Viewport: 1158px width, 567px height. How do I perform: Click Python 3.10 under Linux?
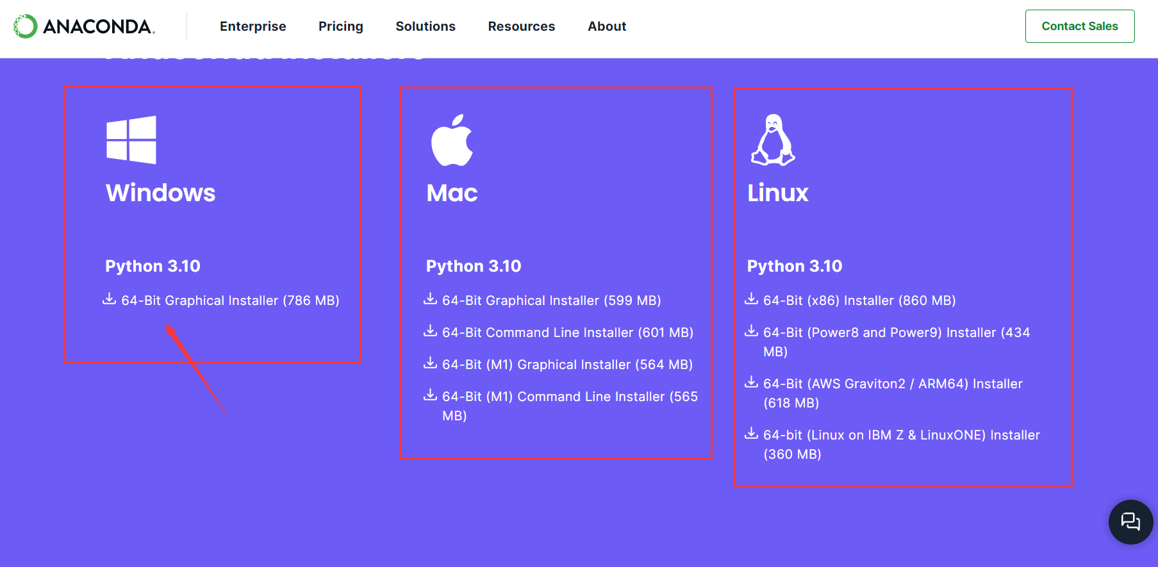tap(795, 266)
